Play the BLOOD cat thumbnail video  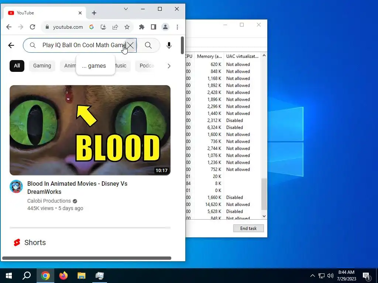[x=90, y=130]
